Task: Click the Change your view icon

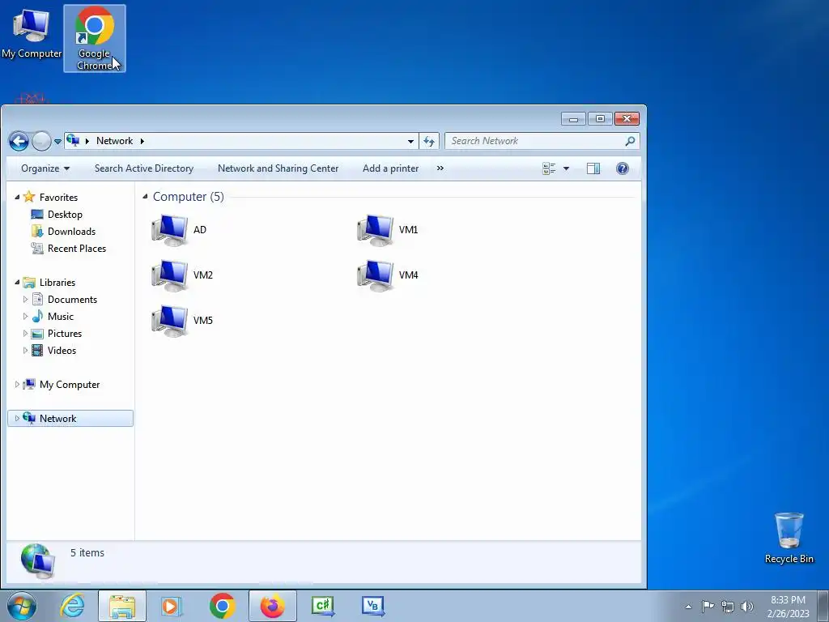Action: pyautogui.click(x=549, y=168)
